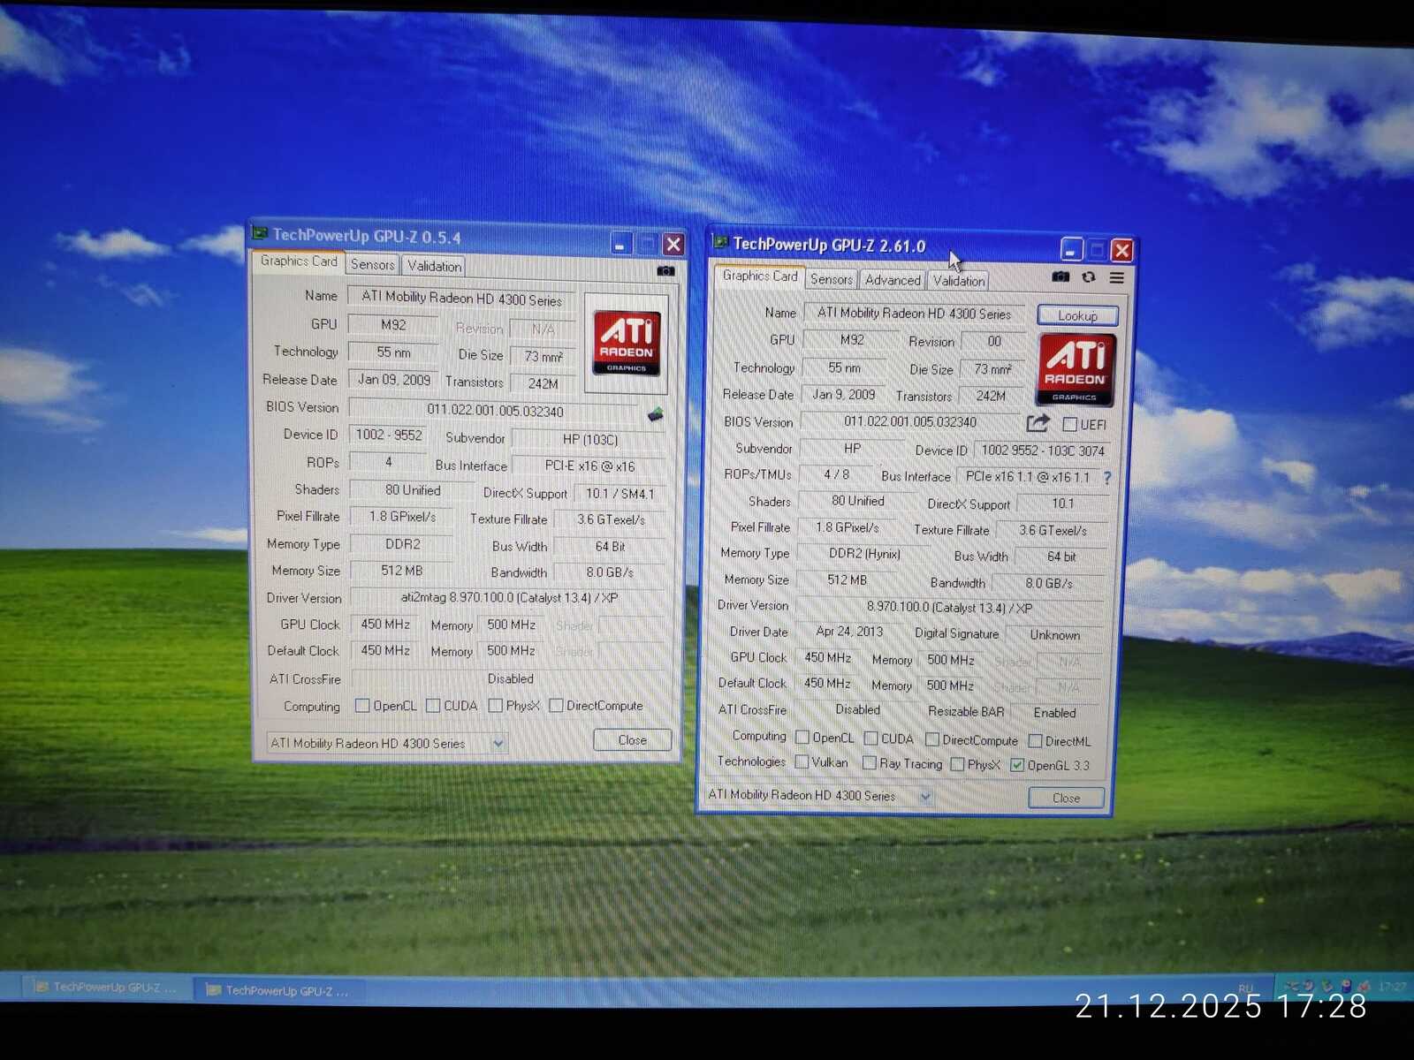Click the Device ID field showing 1002 - 9552
1414x1060 pixels.
pos(389,434)
